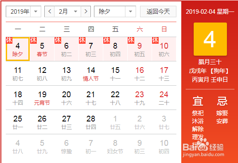This screenshot has width=238, height=163.
Task: Open the 2019年 year dropdown
Action: point(23,11)
